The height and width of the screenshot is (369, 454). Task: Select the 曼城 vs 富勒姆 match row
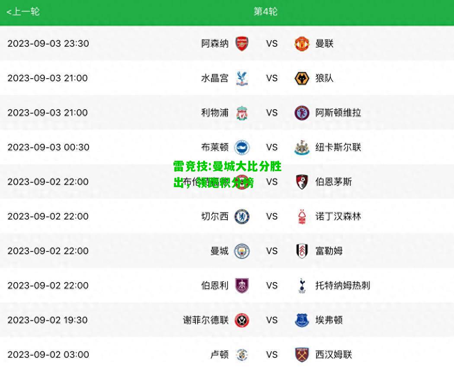[227, 251]
